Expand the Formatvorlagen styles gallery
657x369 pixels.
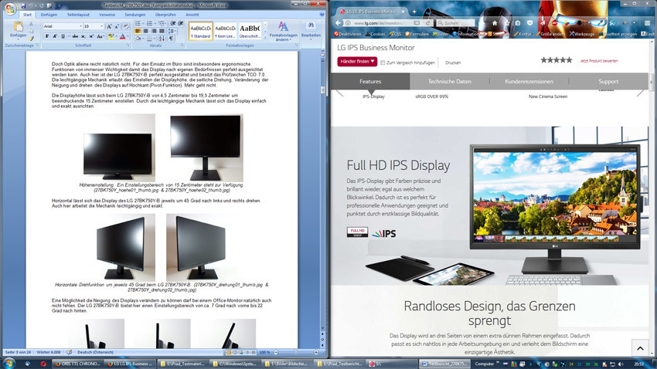click(x=265, y=38)
